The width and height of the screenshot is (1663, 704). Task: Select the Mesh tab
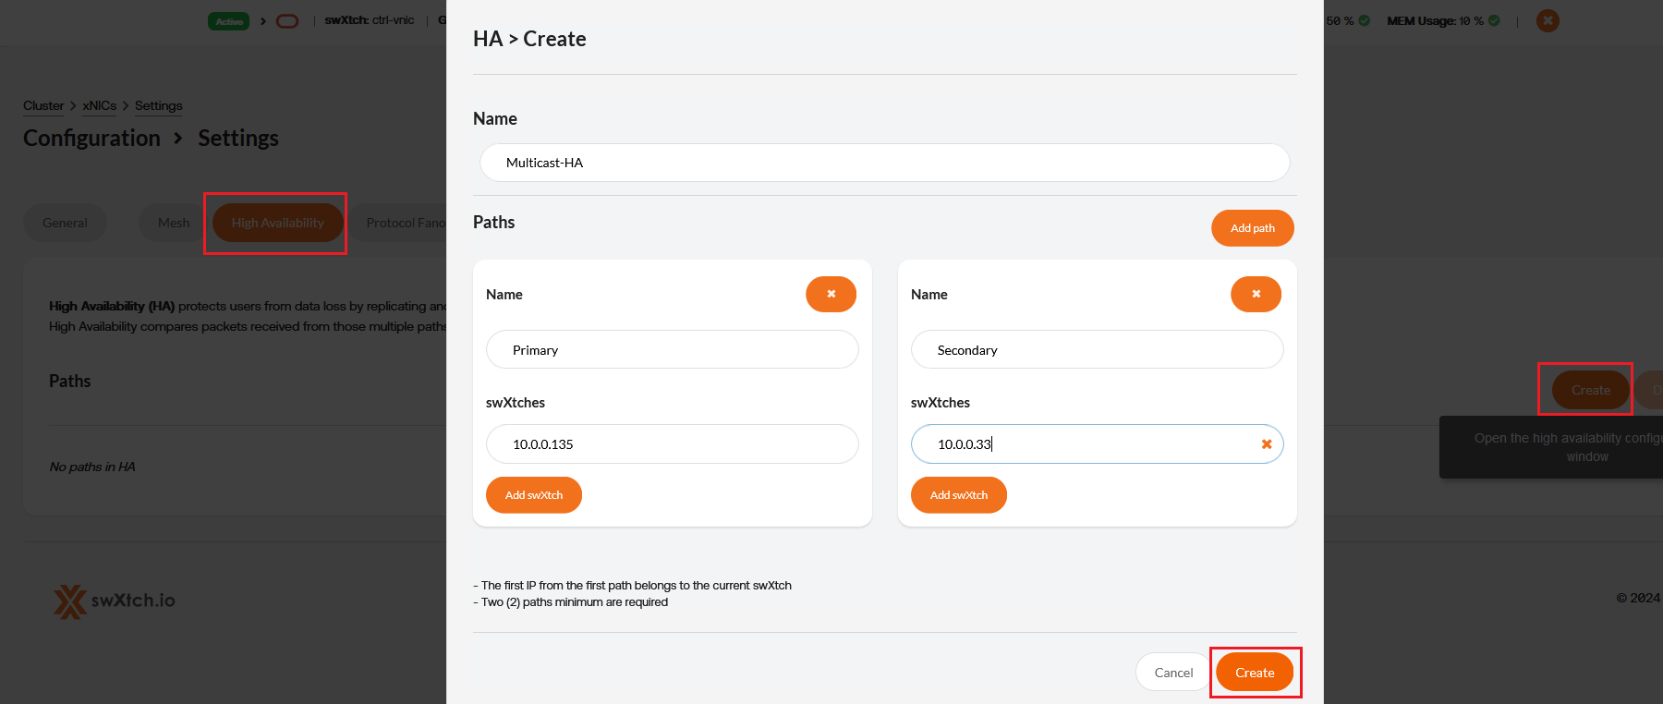[173, 223]
